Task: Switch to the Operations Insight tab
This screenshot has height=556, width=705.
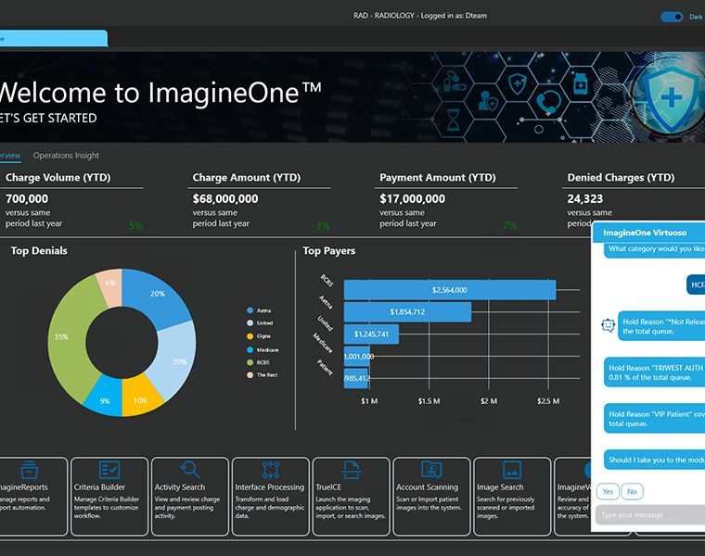Action: pos(66,156)
